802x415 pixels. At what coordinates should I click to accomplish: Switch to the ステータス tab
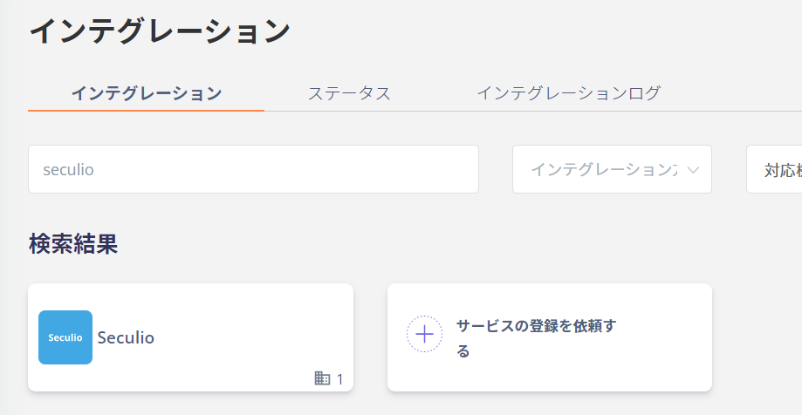(x=349, y=93)
